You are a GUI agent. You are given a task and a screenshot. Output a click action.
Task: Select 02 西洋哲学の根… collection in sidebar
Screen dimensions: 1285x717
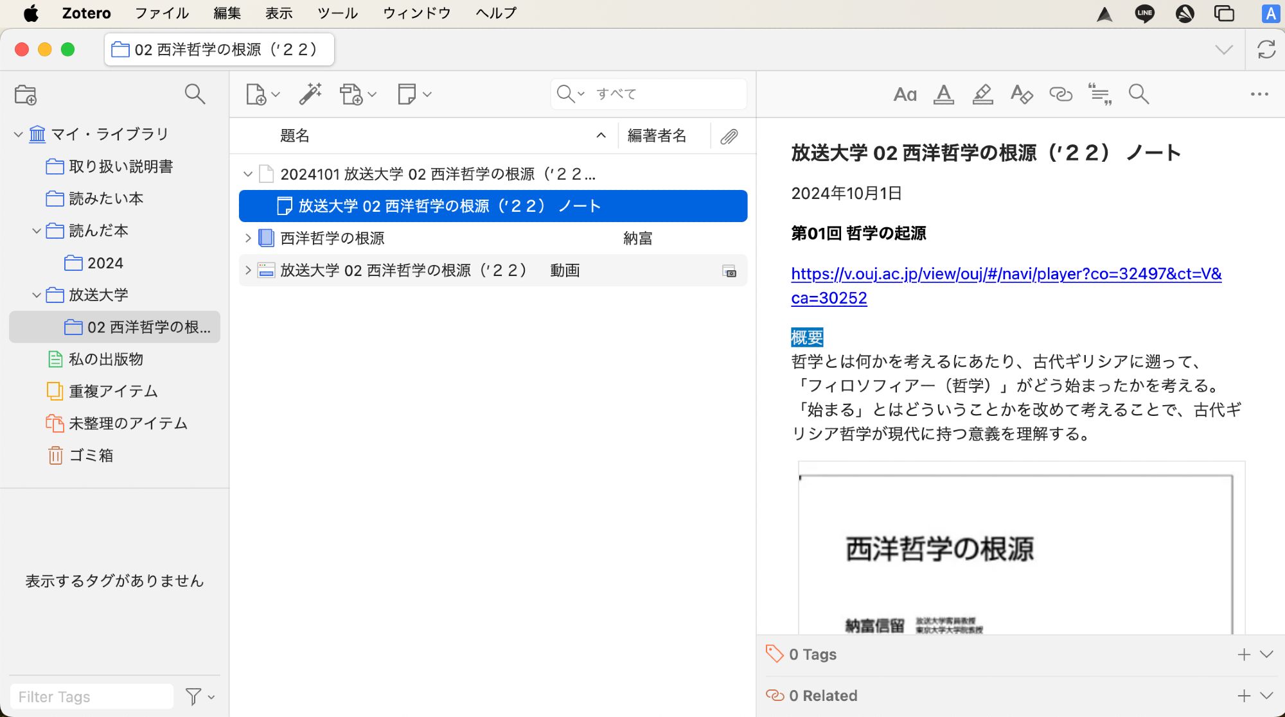tap(114, 327)
